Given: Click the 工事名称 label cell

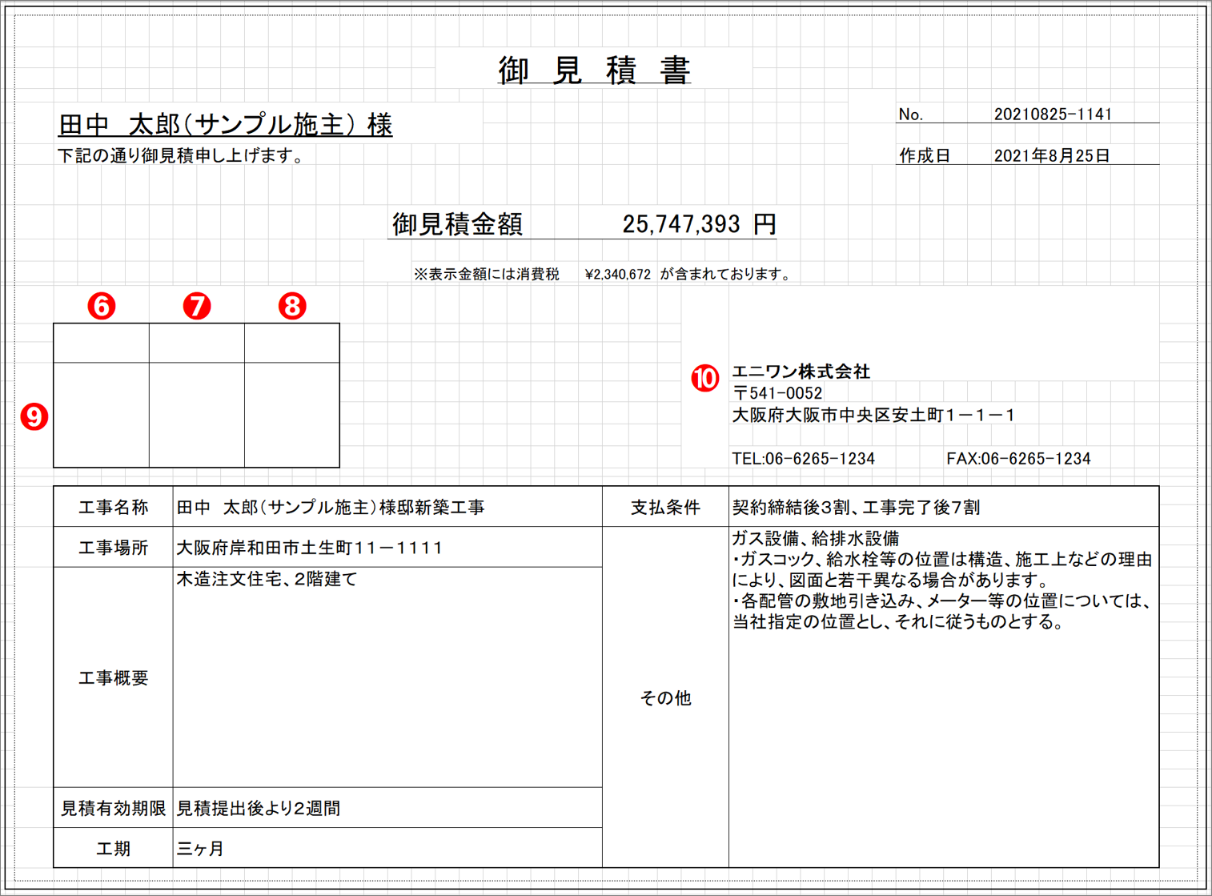Looking at the screenshot, I should pyautogui.click(x=112, y=506).
